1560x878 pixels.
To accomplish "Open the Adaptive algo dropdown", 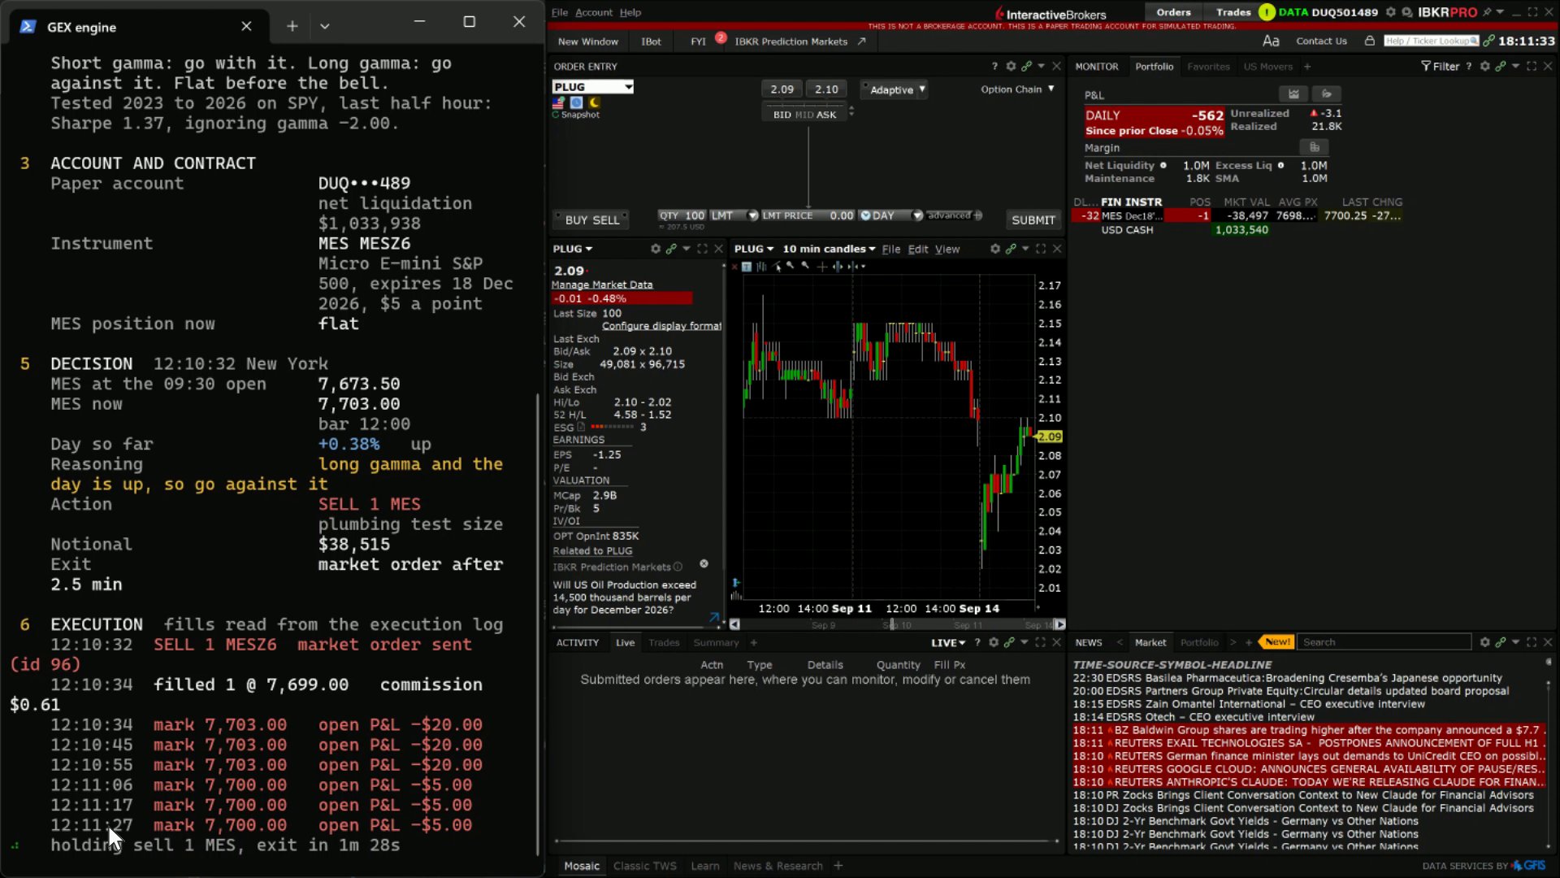I will (x=921, y=89).
